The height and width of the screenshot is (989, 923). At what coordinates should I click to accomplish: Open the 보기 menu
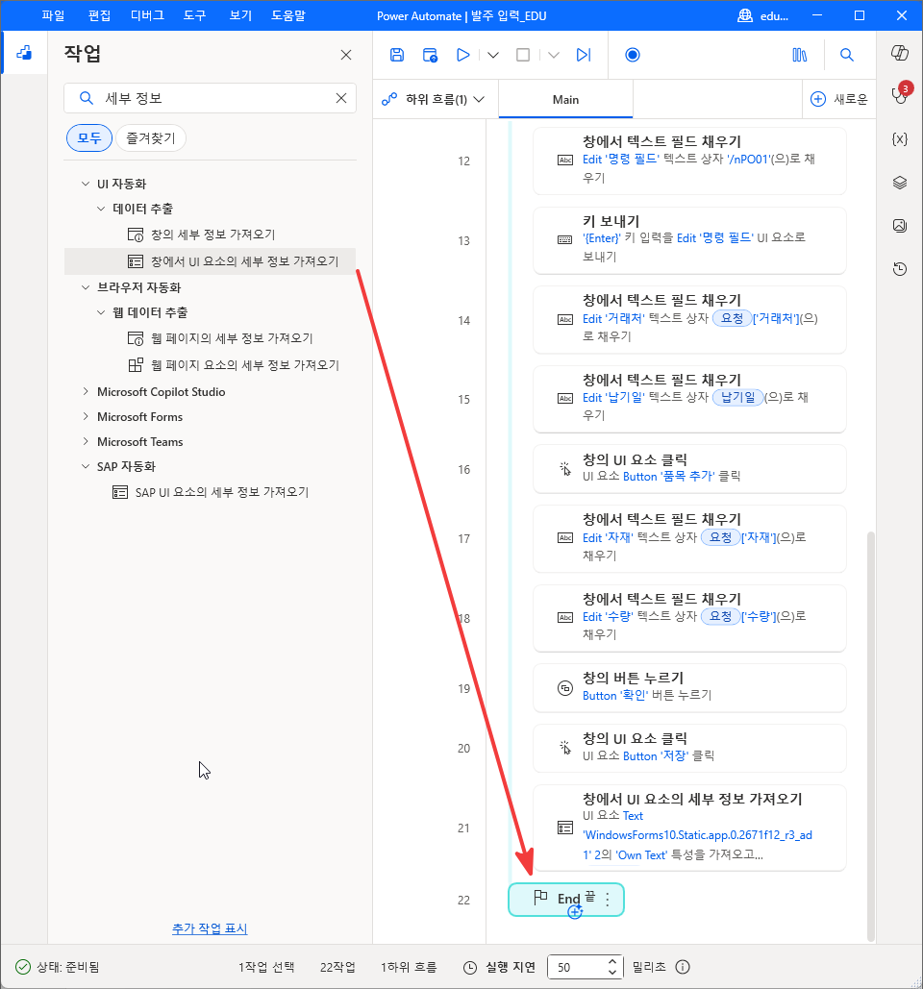pyautogui.click(x=240, y=15)
